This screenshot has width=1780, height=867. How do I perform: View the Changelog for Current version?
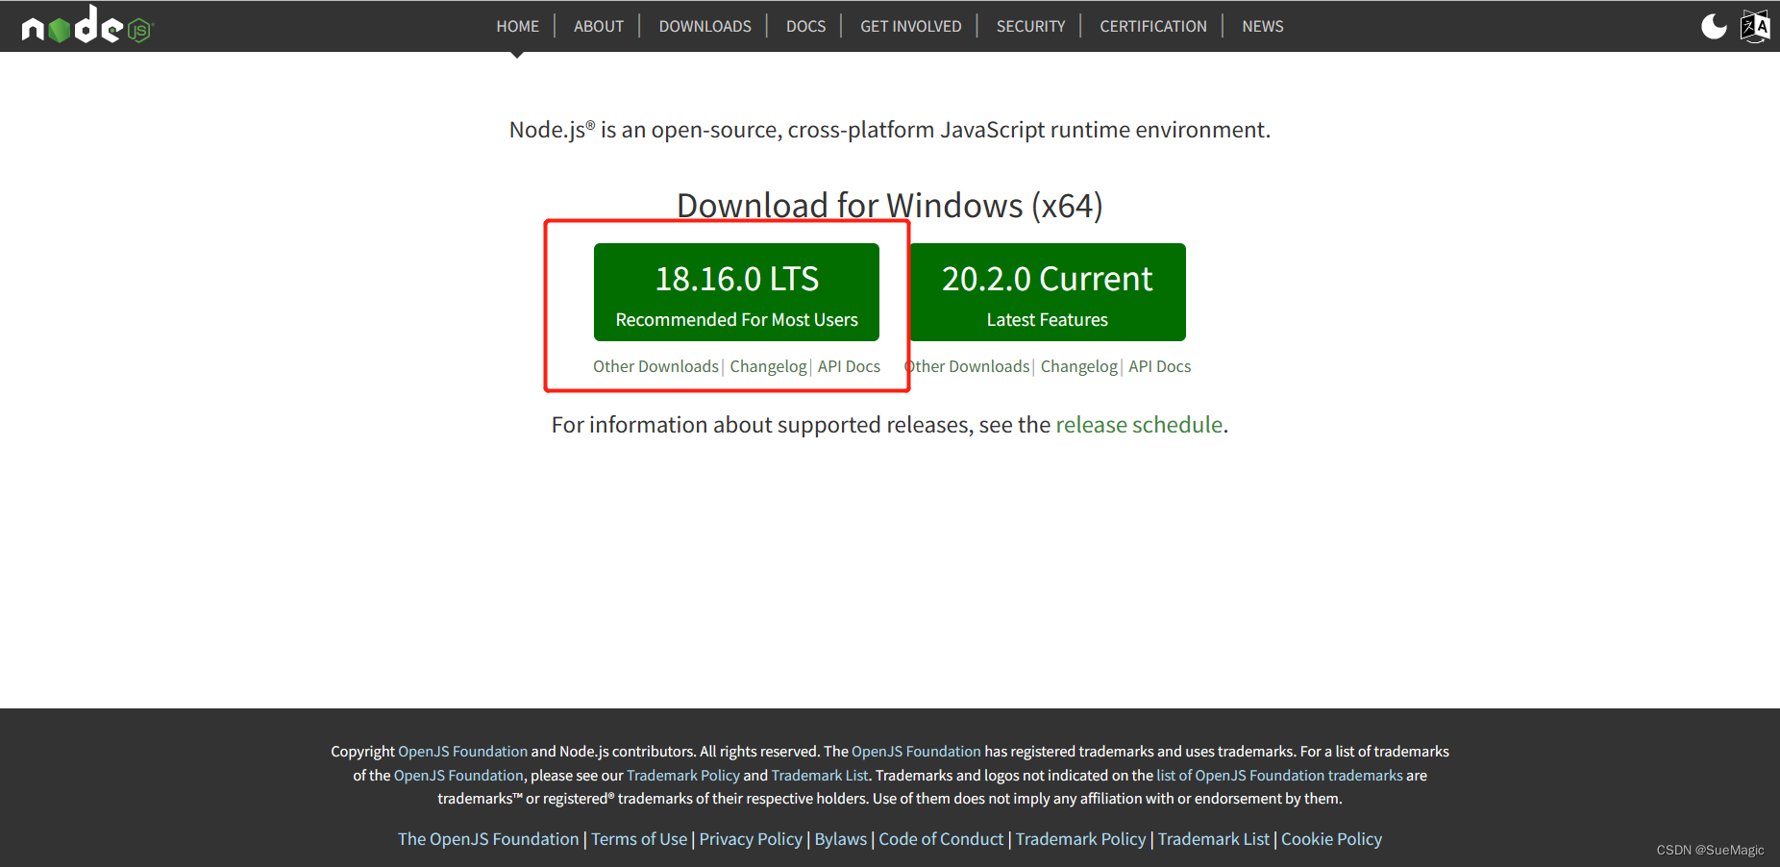(x=1079, y=366)
